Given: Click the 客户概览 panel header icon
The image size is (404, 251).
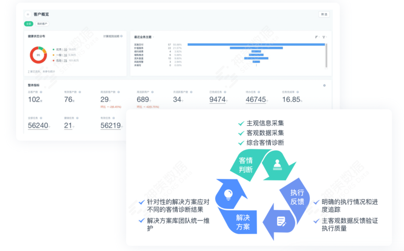Looking at the screenshot, I should (x=28, y=14).
